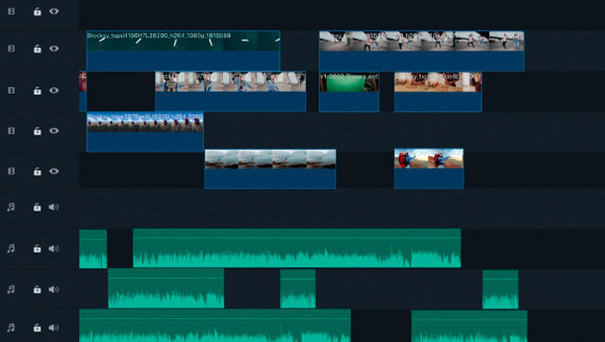Click film icon of track with Stockey_bqpd clip
This screenshot has width=605, height=342.
(x=11, y=48)
